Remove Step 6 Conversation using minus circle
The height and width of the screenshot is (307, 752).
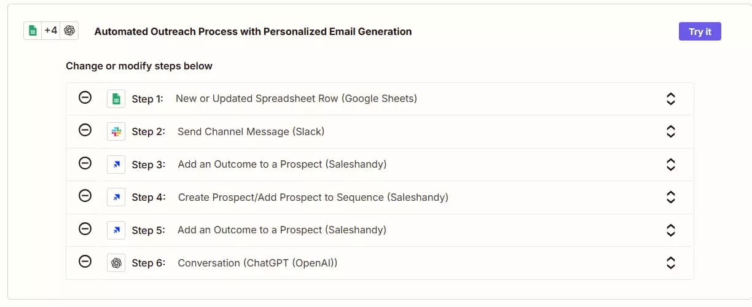[x=85, y=262]
